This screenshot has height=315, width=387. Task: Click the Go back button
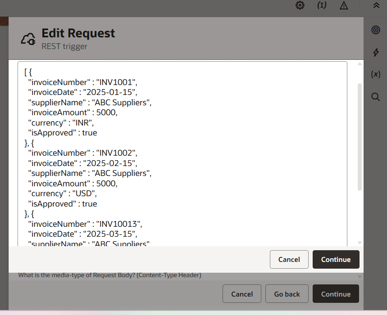click(287, 294)
